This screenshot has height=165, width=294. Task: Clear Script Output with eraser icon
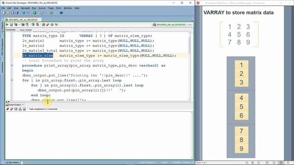(x=11, y=109)
